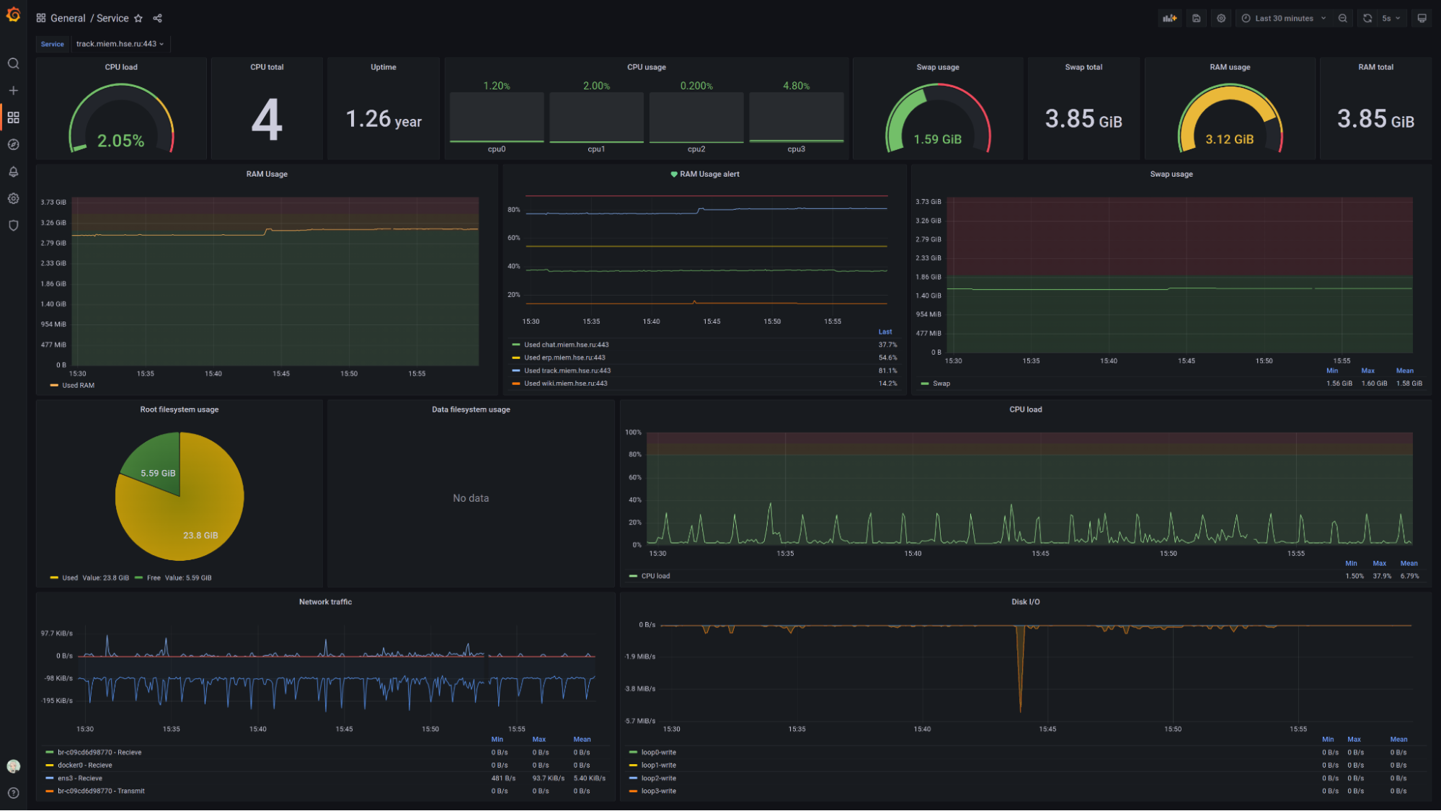Click the refresh dashboard icon

pos(1367,18)
